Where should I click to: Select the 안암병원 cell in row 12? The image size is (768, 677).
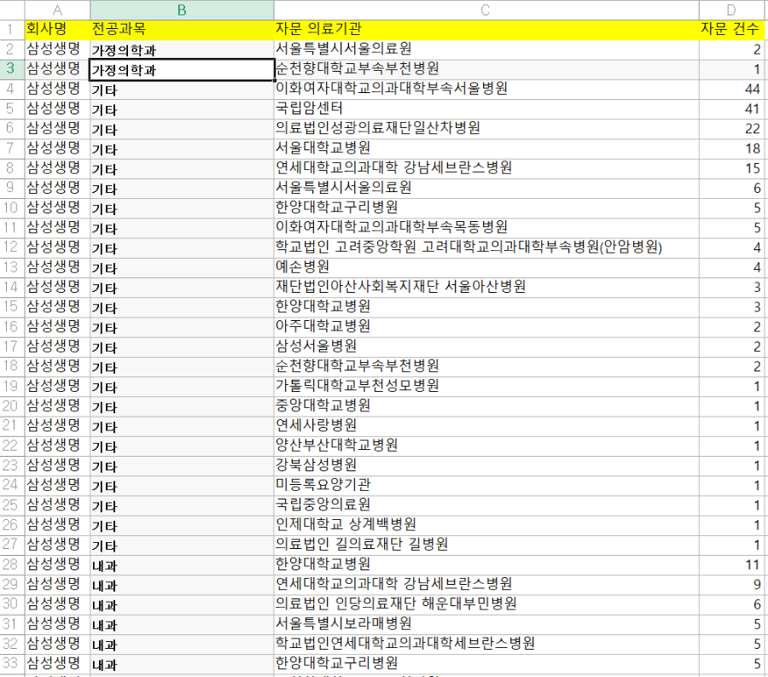tap(486, 248)
